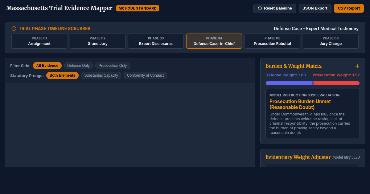The image size is (370, 194).
Task: Click the Trial Phase Timeline Scrubber heading
Action: [55, 29]
